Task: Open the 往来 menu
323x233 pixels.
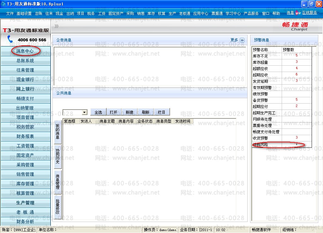Action: [49, 13]
